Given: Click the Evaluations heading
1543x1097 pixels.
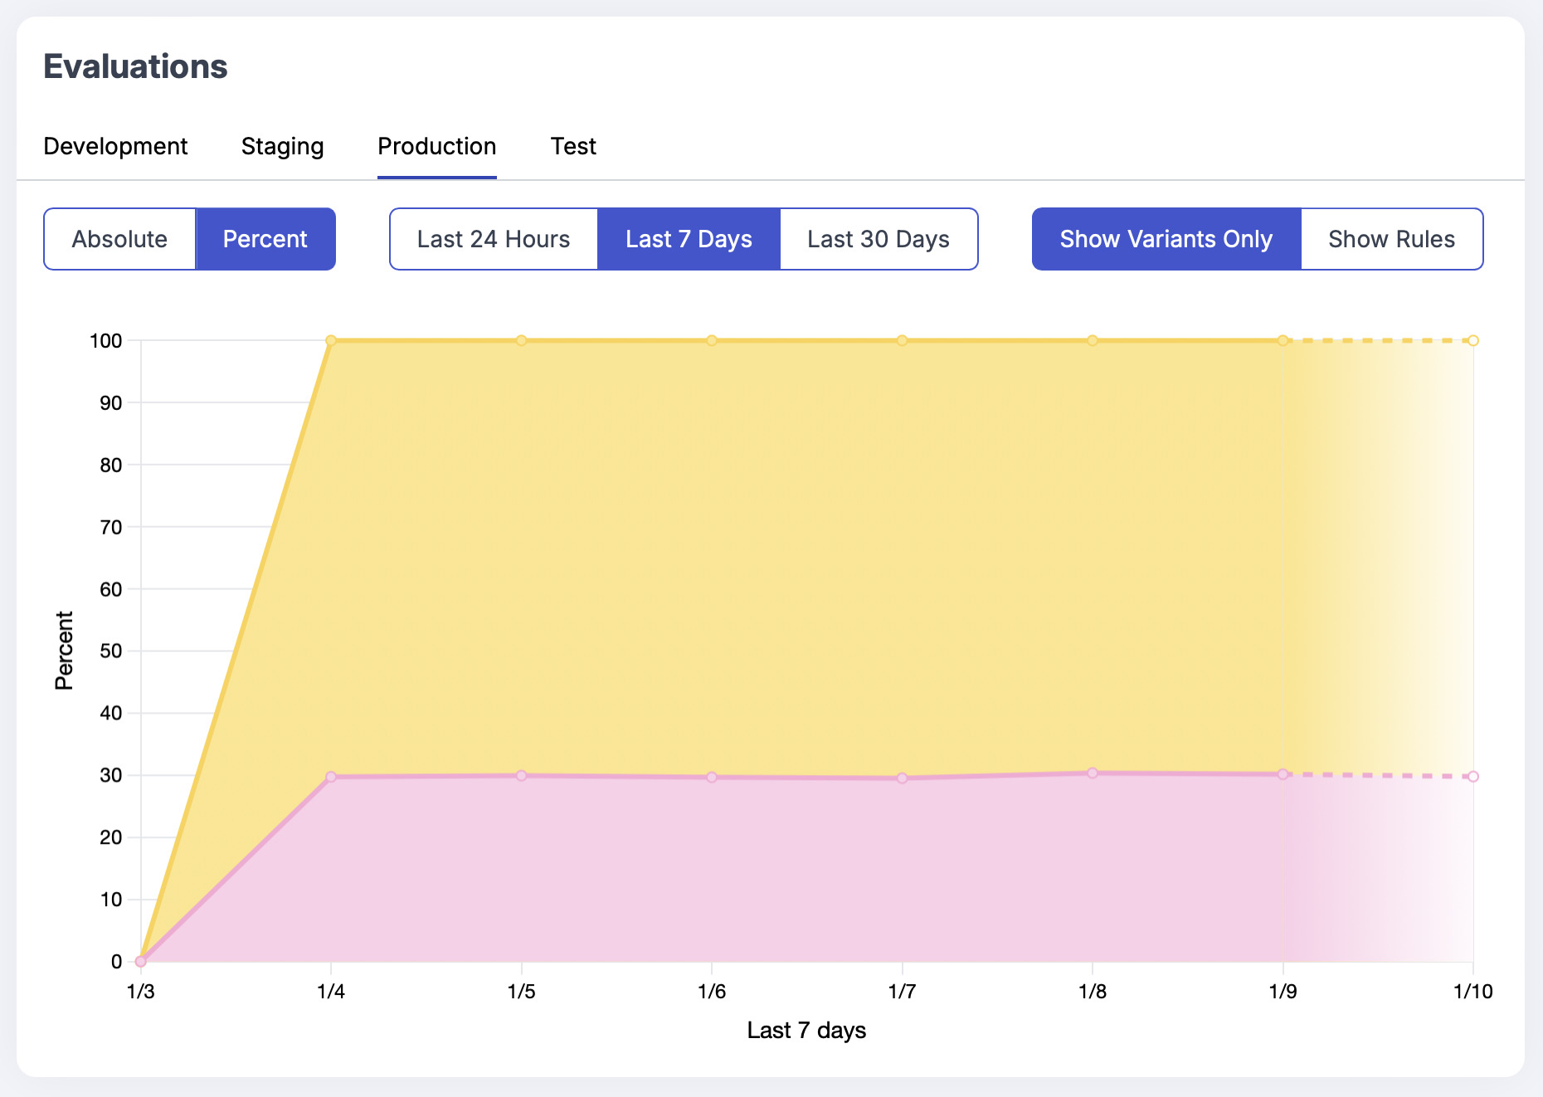Looking at the screenshot, I should 135,66.
